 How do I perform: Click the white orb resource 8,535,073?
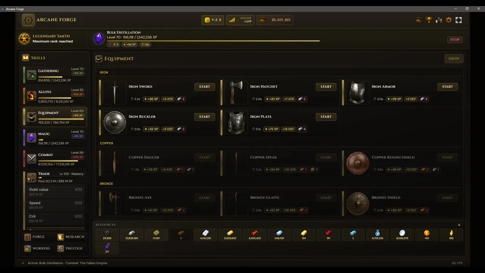[x=402, y=235]
